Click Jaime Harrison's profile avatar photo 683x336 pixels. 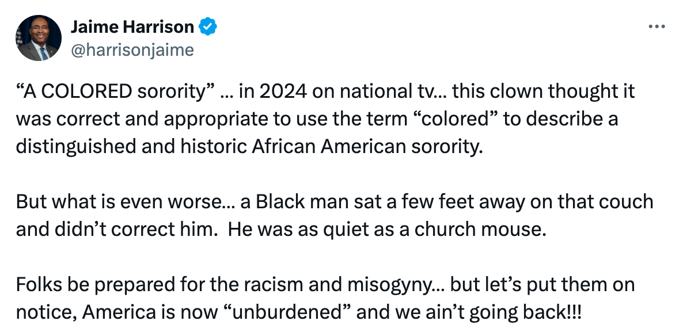coord(39,39)
